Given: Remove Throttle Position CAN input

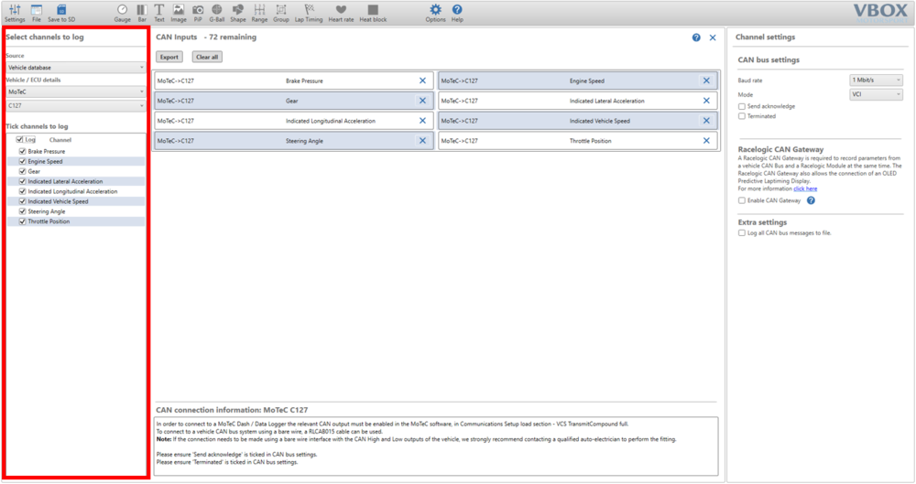Looking at the screenshot, I should [x=706, y=140].
